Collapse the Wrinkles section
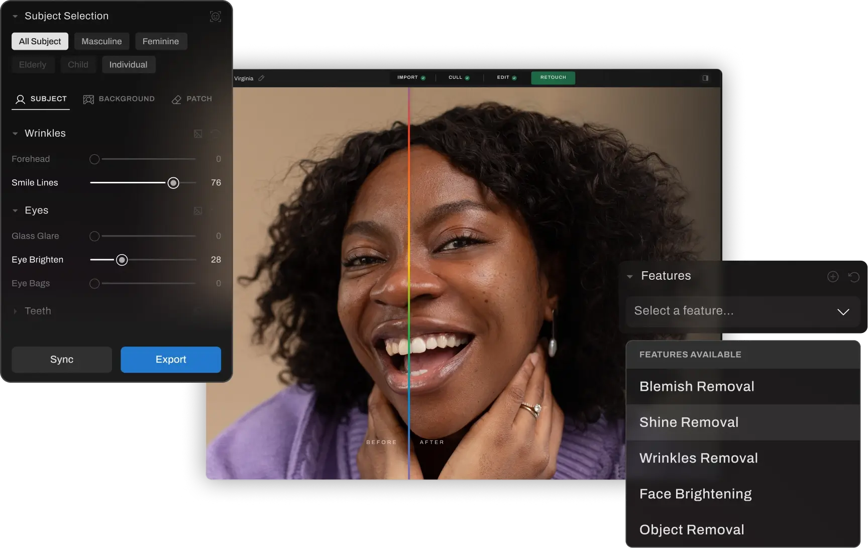The width and height of the screenshot is (868, 548). [15, 134]
